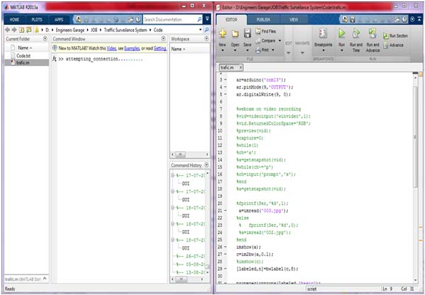425x295 pixels.
Task: Set a breakpoint at line 3 dash
Action: (225, 80)
